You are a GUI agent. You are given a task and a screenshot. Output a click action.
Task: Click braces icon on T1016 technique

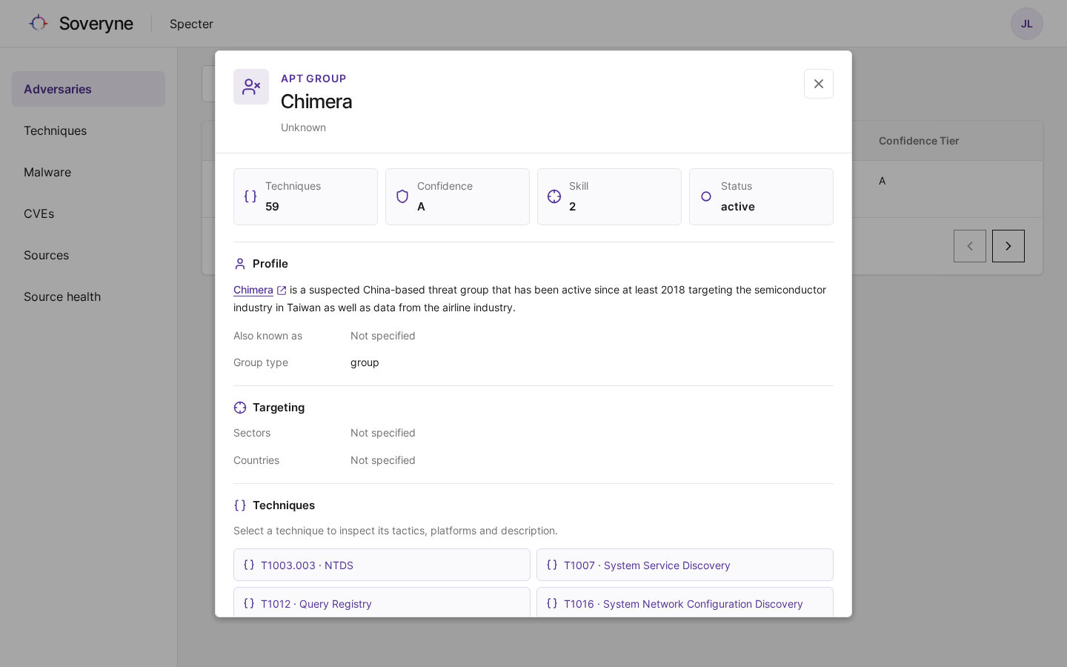click(x=552, y=603)
